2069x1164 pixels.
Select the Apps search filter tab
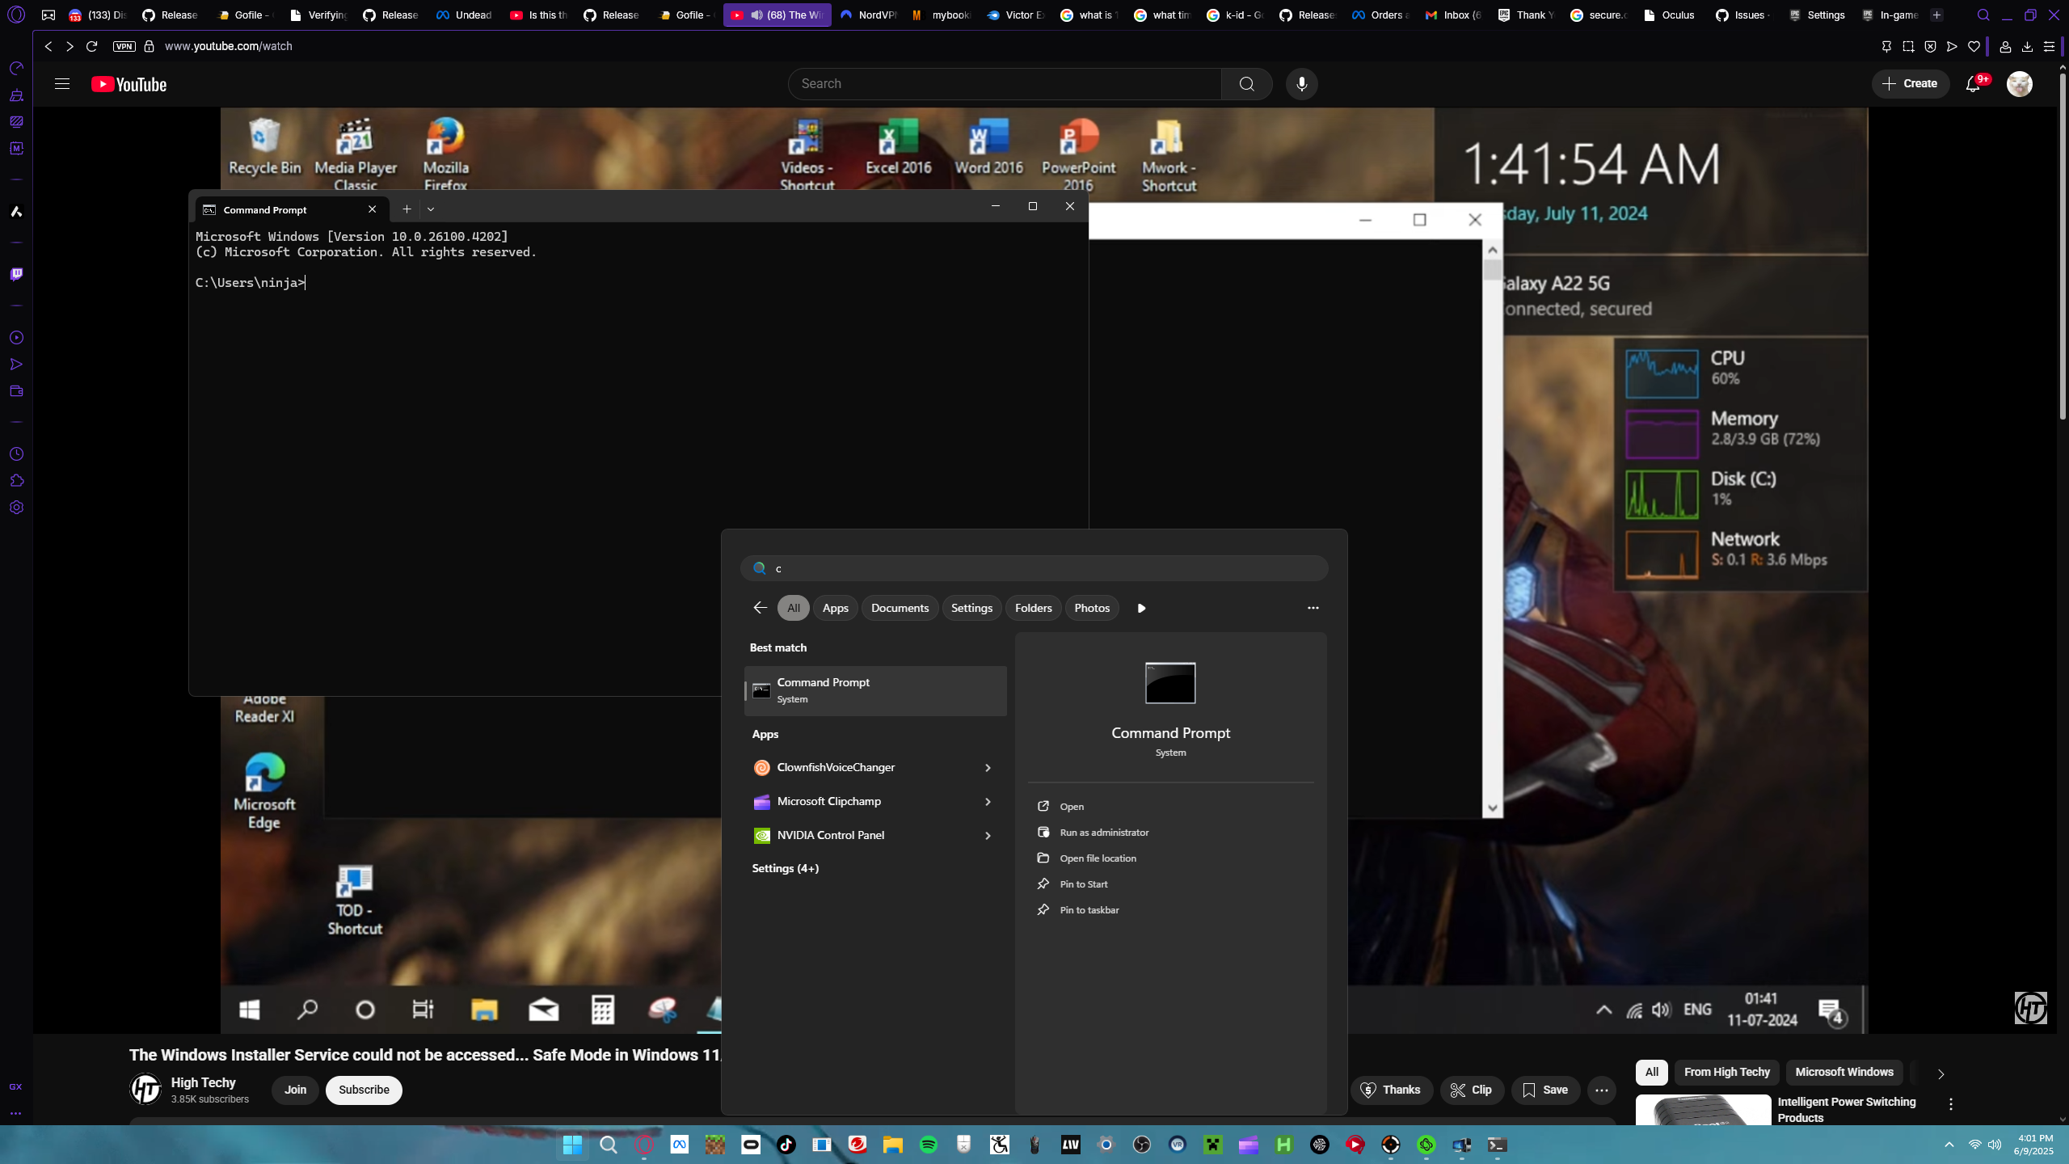click(x=835, y=608)
